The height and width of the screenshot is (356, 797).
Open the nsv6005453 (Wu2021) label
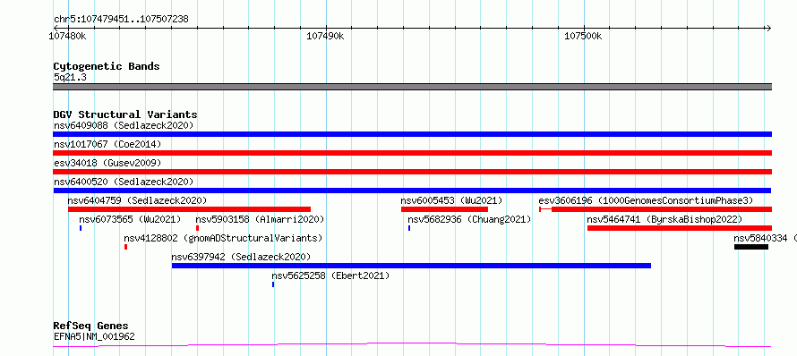coord(451,200)
